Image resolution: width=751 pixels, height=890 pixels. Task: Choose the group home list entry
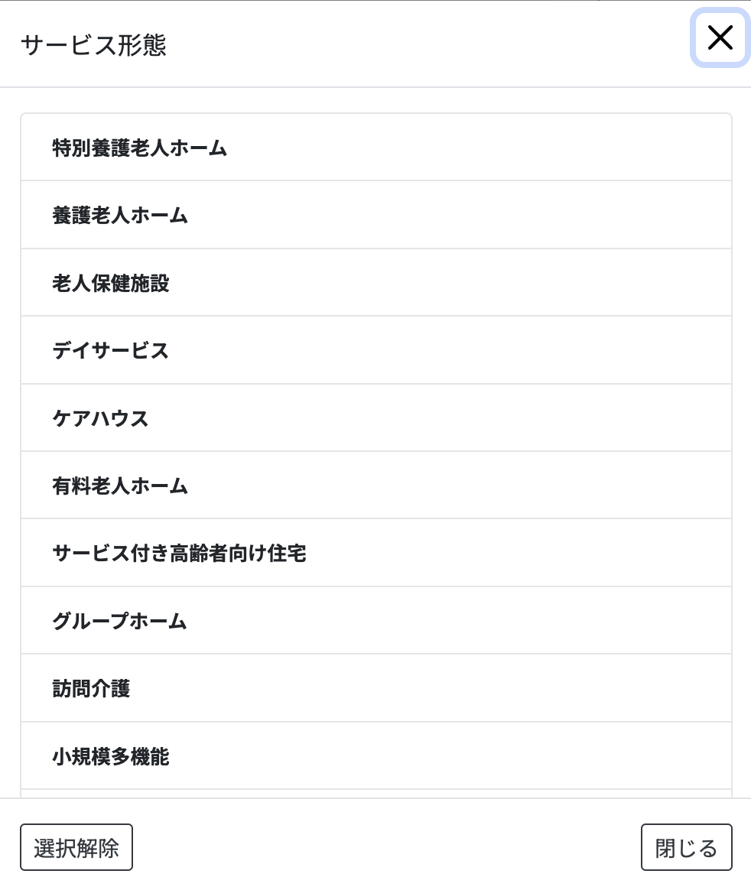(120, 621)
